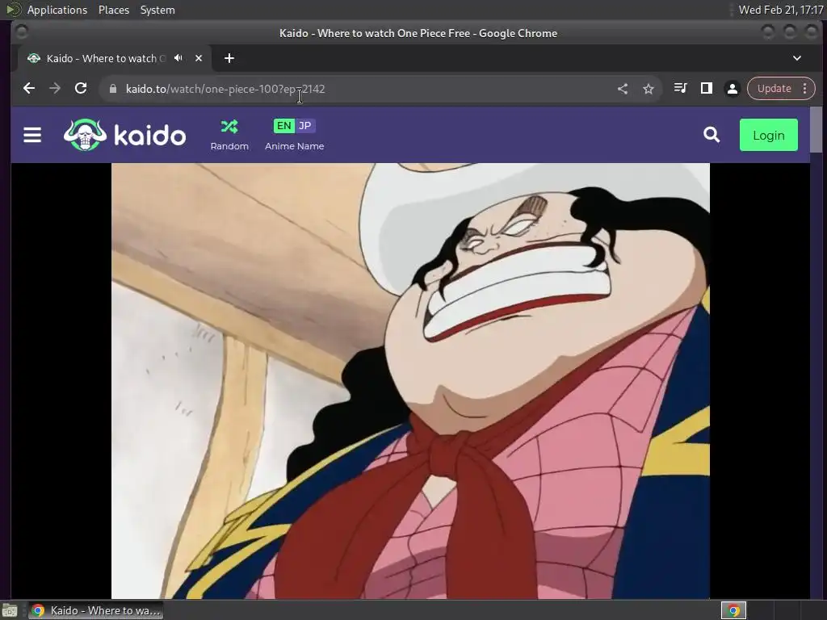Click the One Piece video player frame
This screenshot has width=827, height=620.
[x=410, y=381]
